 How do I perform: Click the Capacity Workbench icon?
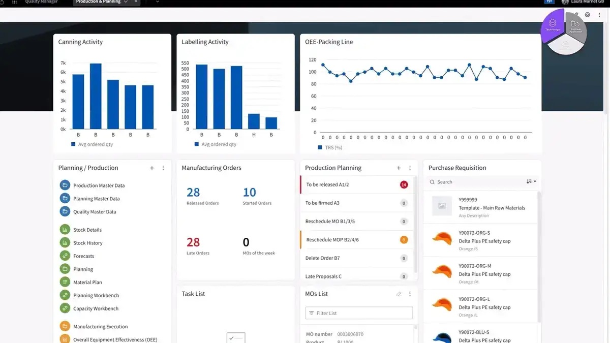point(65,308)
